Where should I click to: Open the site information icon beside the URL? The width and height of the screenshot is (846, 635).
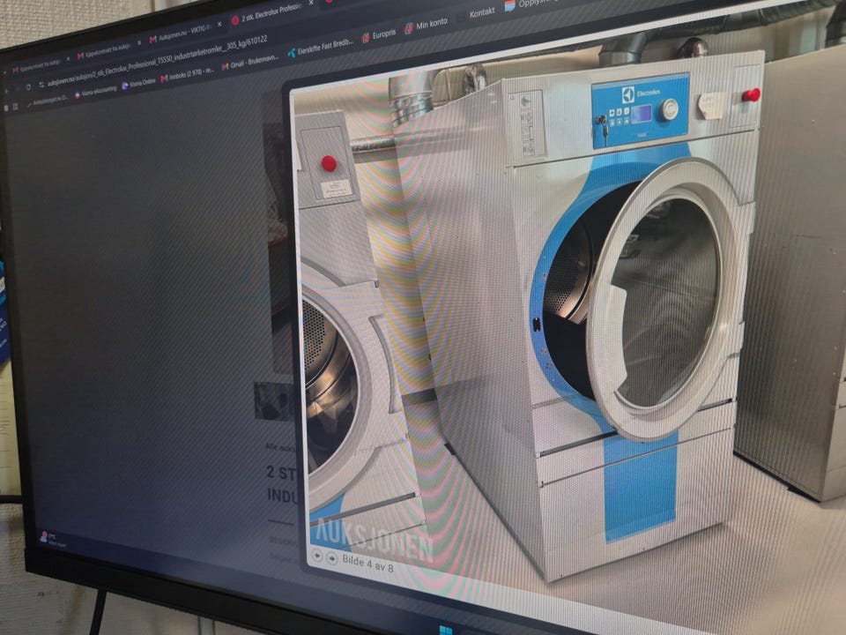(x=41, y=85)
